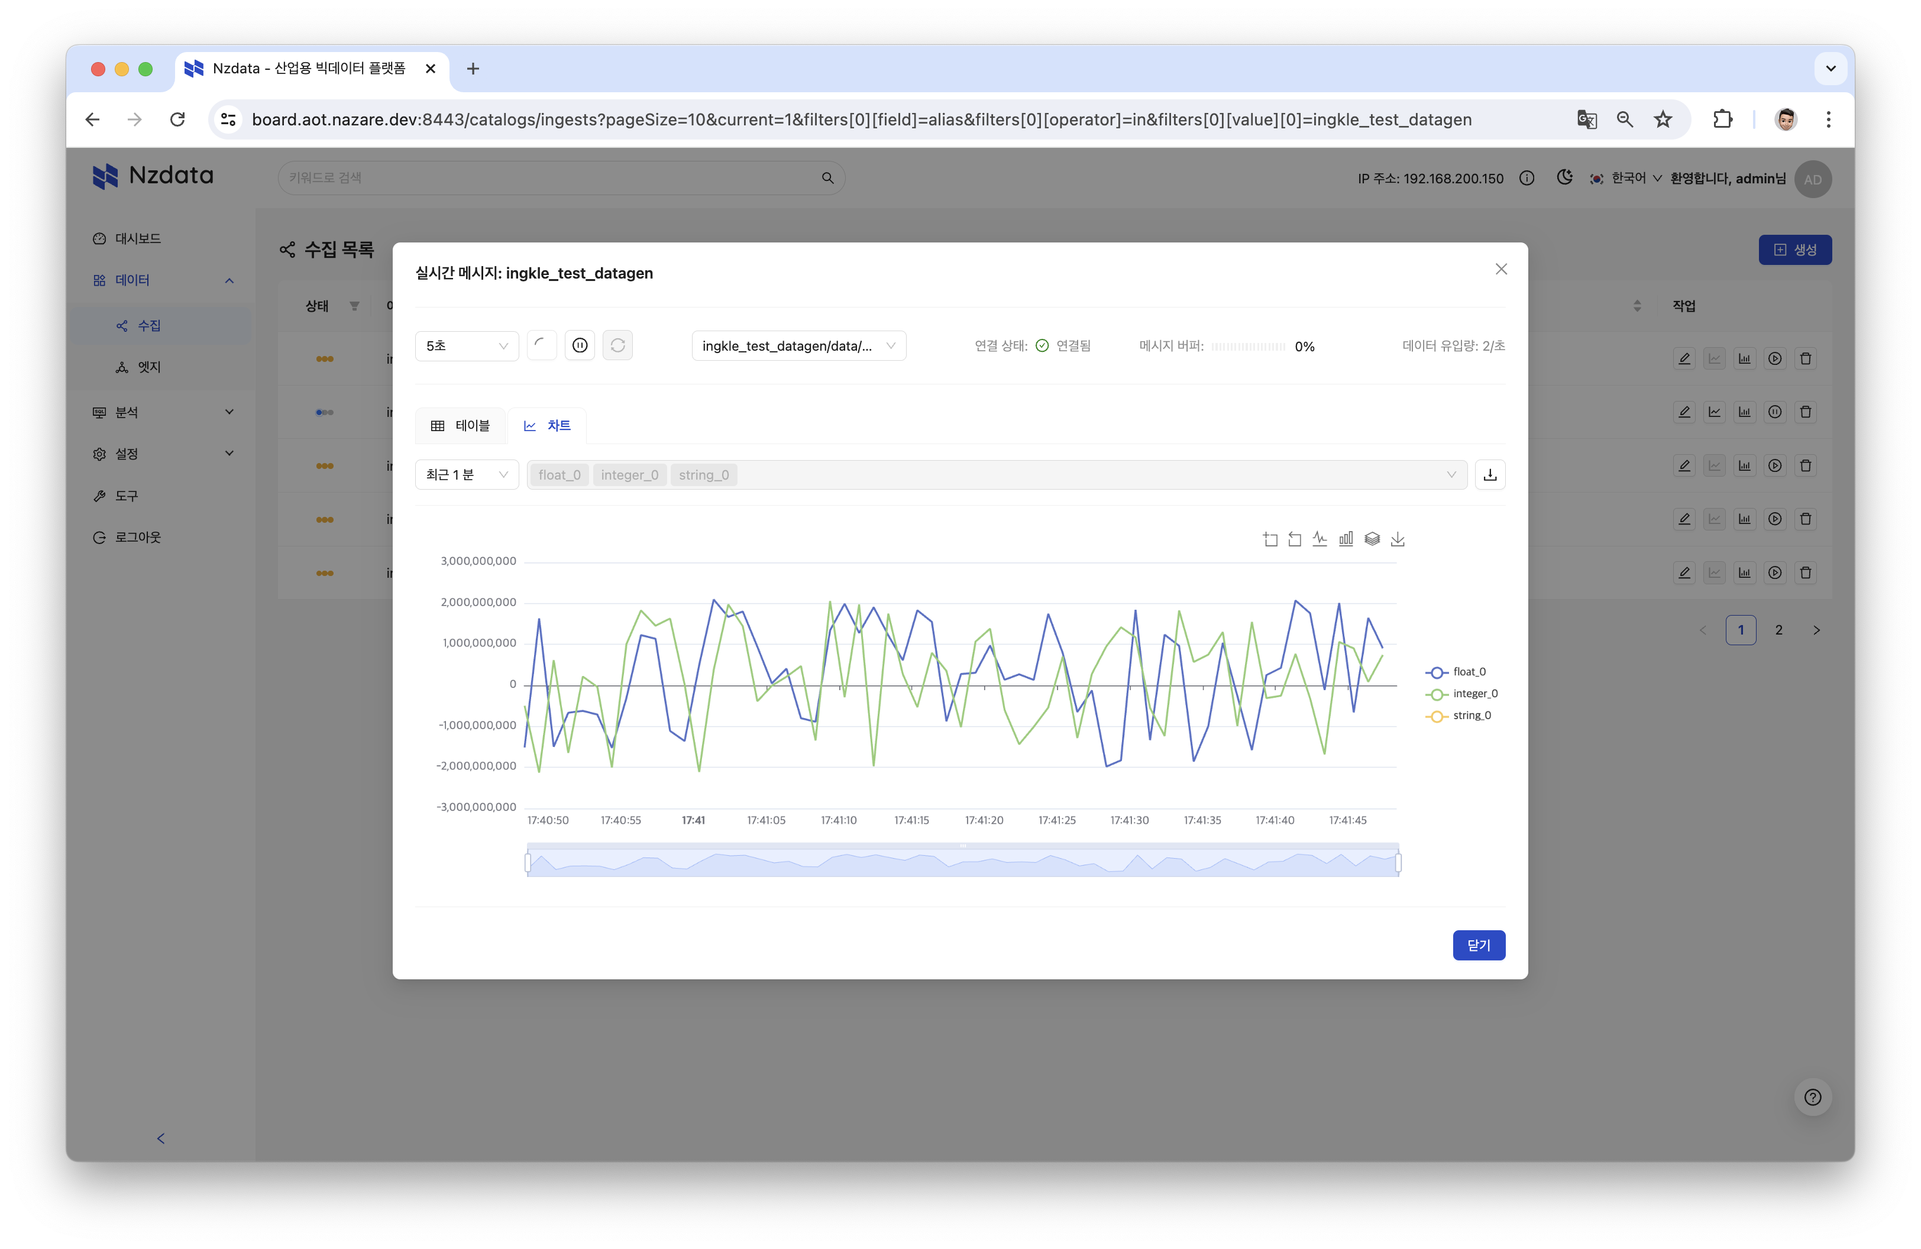Go to page 2 in pagination
Image resolution: width=1921 pixels, height=1249 pixels.
[x=1778, y=630]
